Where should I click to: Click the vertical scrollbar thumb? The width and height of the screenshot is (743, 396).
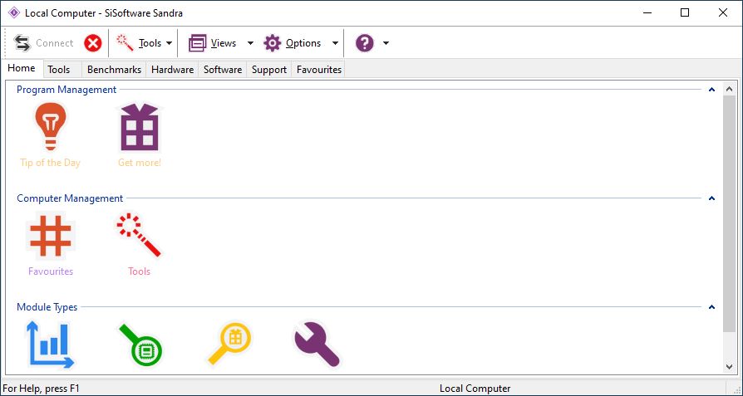coord(729,213)
